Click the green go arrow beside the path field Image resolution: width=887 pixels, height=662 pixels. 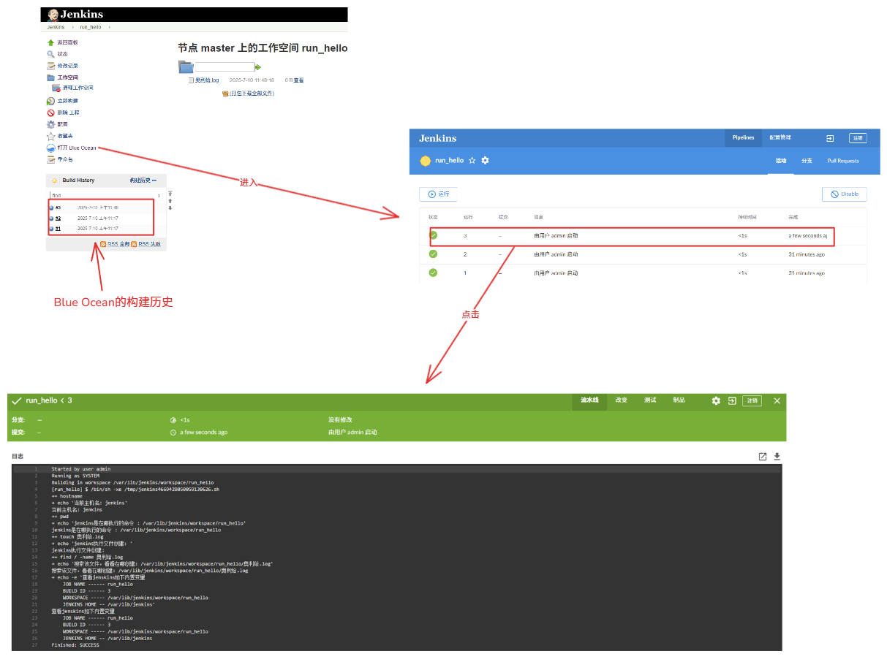(x=257, y=67)
